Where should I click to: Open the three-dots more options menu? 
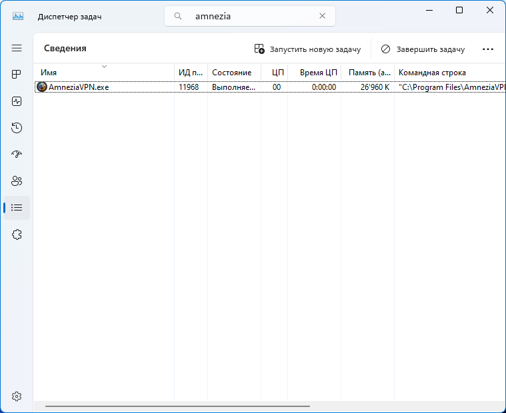[487, 49]
